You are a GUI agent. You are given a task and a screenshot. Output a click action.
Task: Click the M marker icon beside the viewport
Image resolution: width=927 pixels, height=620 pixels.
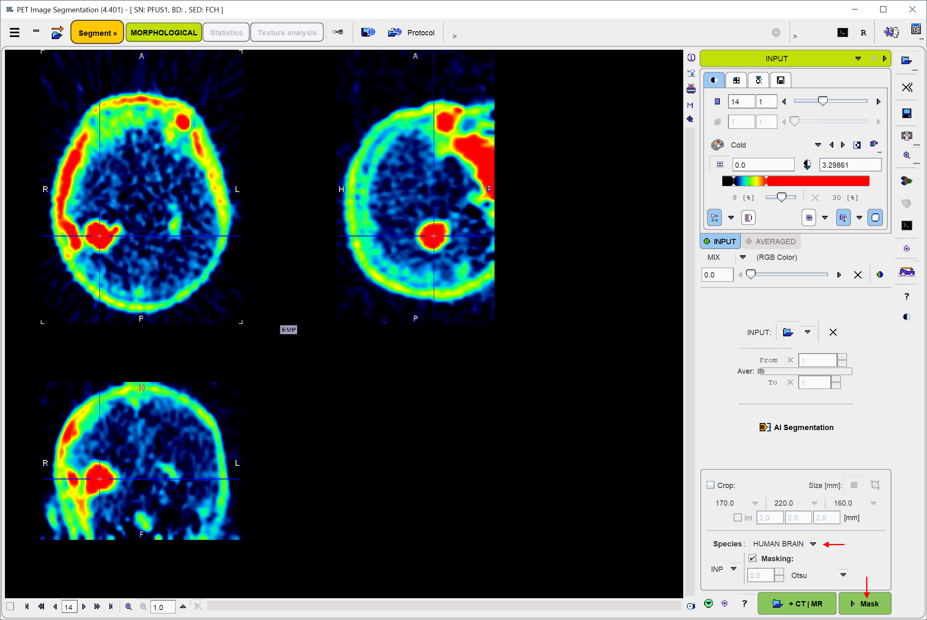[690, 106]
